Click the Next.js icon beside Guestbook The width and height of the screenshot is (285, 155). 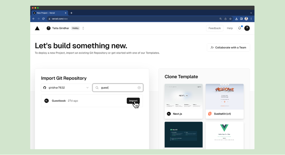coord(47,101)
